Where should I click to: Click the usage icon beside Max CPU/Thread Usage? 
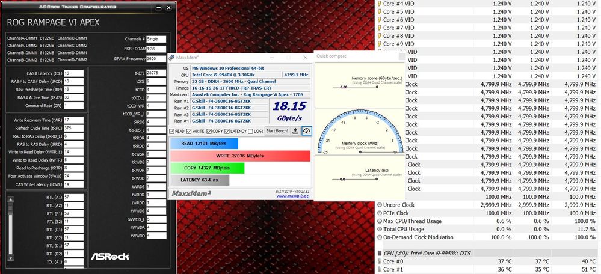click(x=380, y=221)
